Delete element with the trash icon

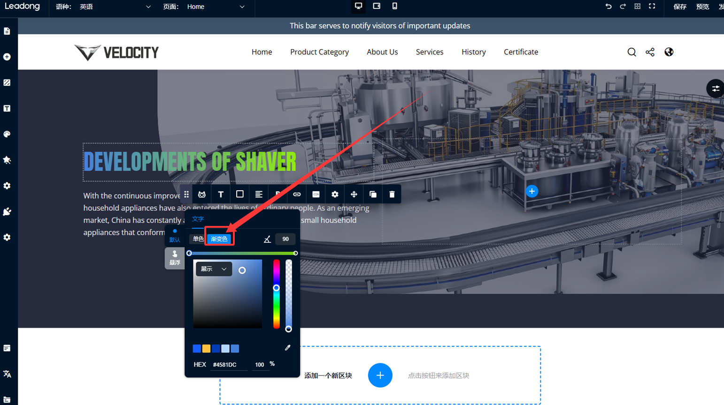click(392, 194)
